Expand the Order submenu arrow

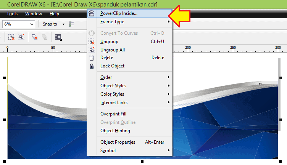tap(168, 77)
